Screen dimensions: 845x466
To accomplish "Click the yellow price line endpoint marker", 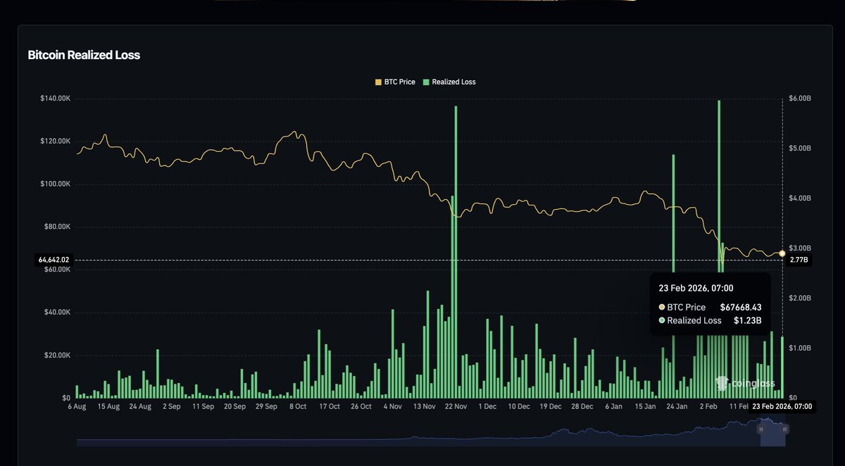I will pyautogui.click(x=782, y=253).
